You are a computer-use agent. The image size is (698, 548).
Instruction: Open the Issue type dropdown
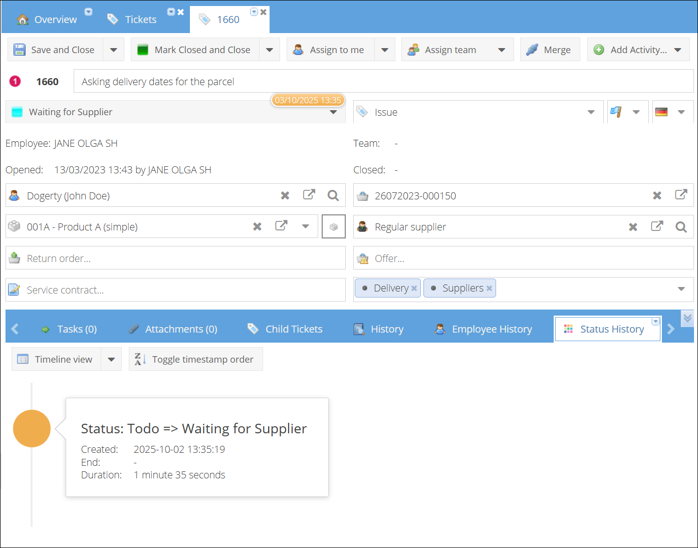(x=591, y=112)
